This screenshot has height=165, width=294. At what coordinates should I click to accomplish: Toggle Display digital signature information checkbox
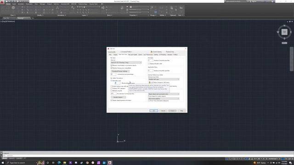(x=111, y=100)
